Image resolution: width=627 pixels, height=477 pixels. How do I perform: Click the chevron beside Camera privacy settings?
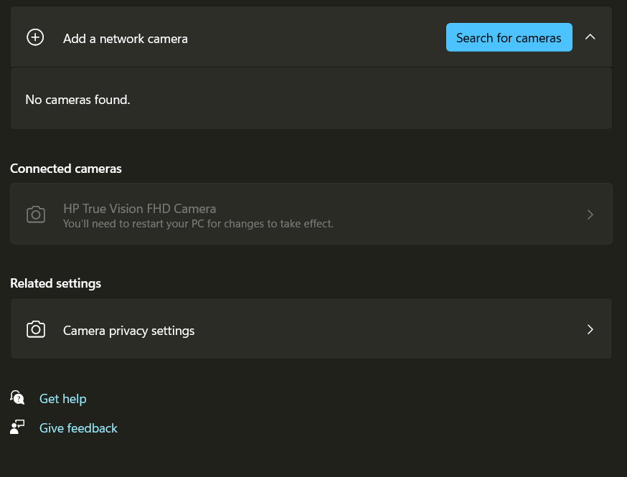coord(590,329)
